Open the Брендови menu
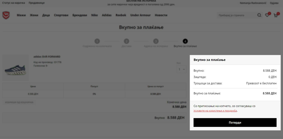Viewport: 283px width, 139px height. coord(80,15)
